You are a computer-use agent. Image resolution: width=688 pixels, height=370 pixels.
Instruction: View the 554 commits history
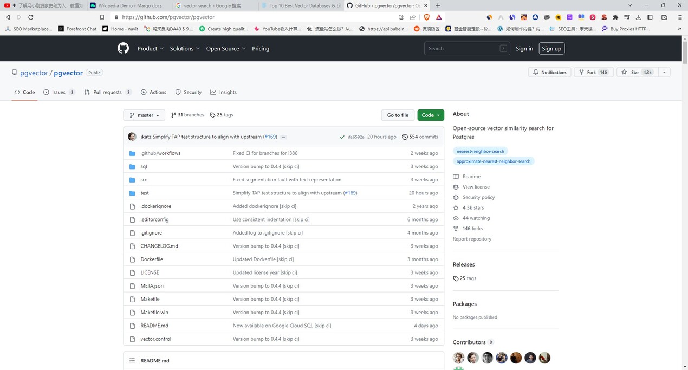click(x=420, y=137)
